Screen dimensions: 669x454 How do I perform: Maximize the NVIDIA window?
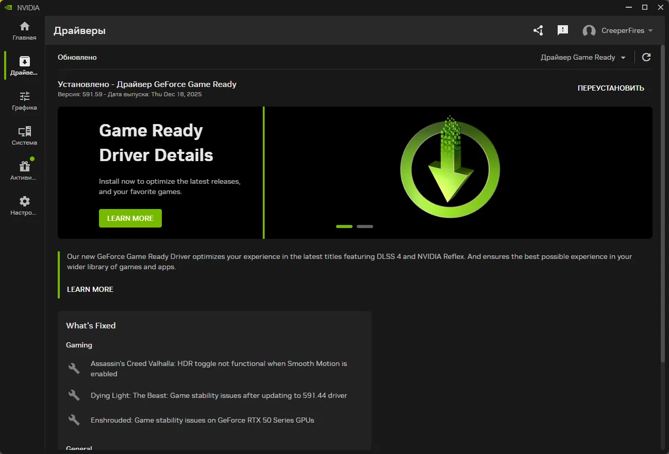644,7
